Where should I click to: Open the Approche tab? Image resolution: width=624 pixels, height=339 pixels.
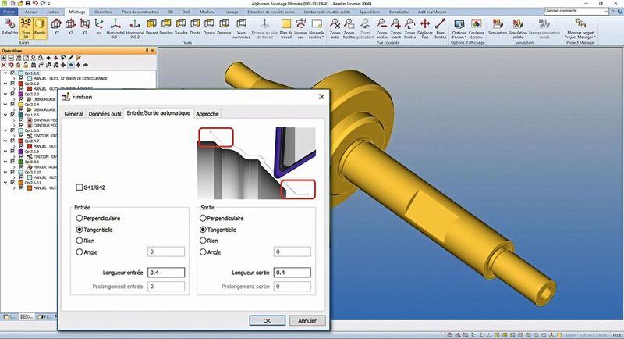tap(207, 114)
